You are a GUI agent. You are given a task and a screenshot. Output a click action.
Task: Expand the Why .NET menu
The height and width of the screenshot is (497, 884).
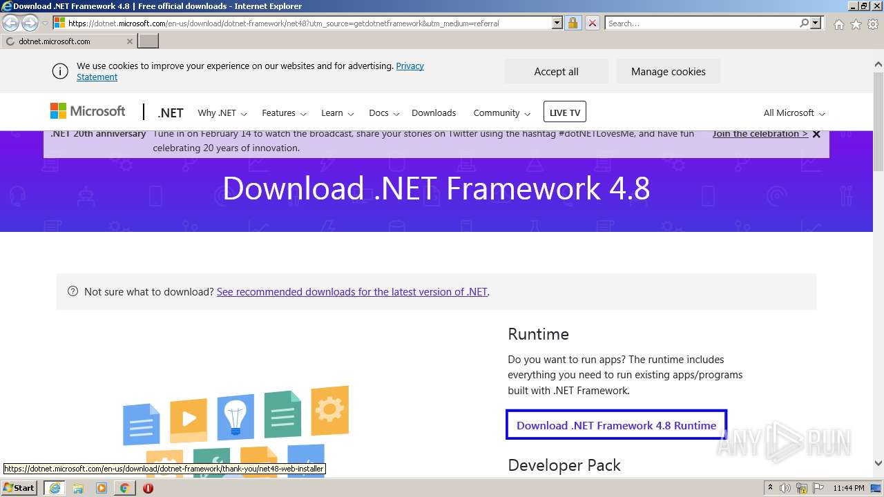tap(222, 113)
